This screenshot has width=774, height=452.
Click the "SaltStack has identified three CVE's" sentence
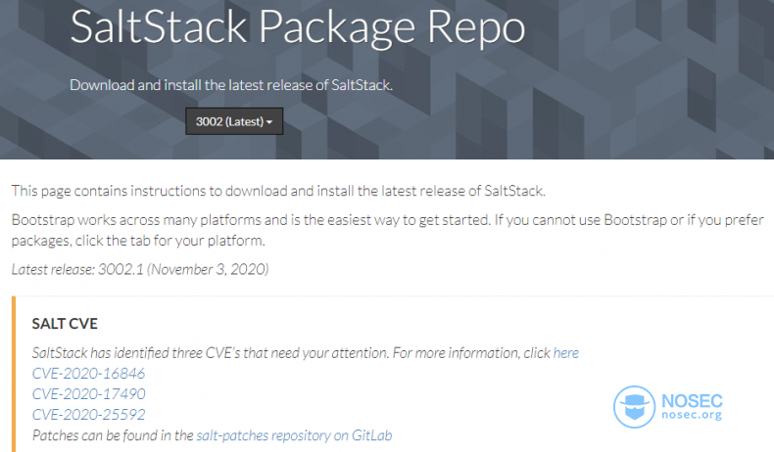tap(305, 353)
